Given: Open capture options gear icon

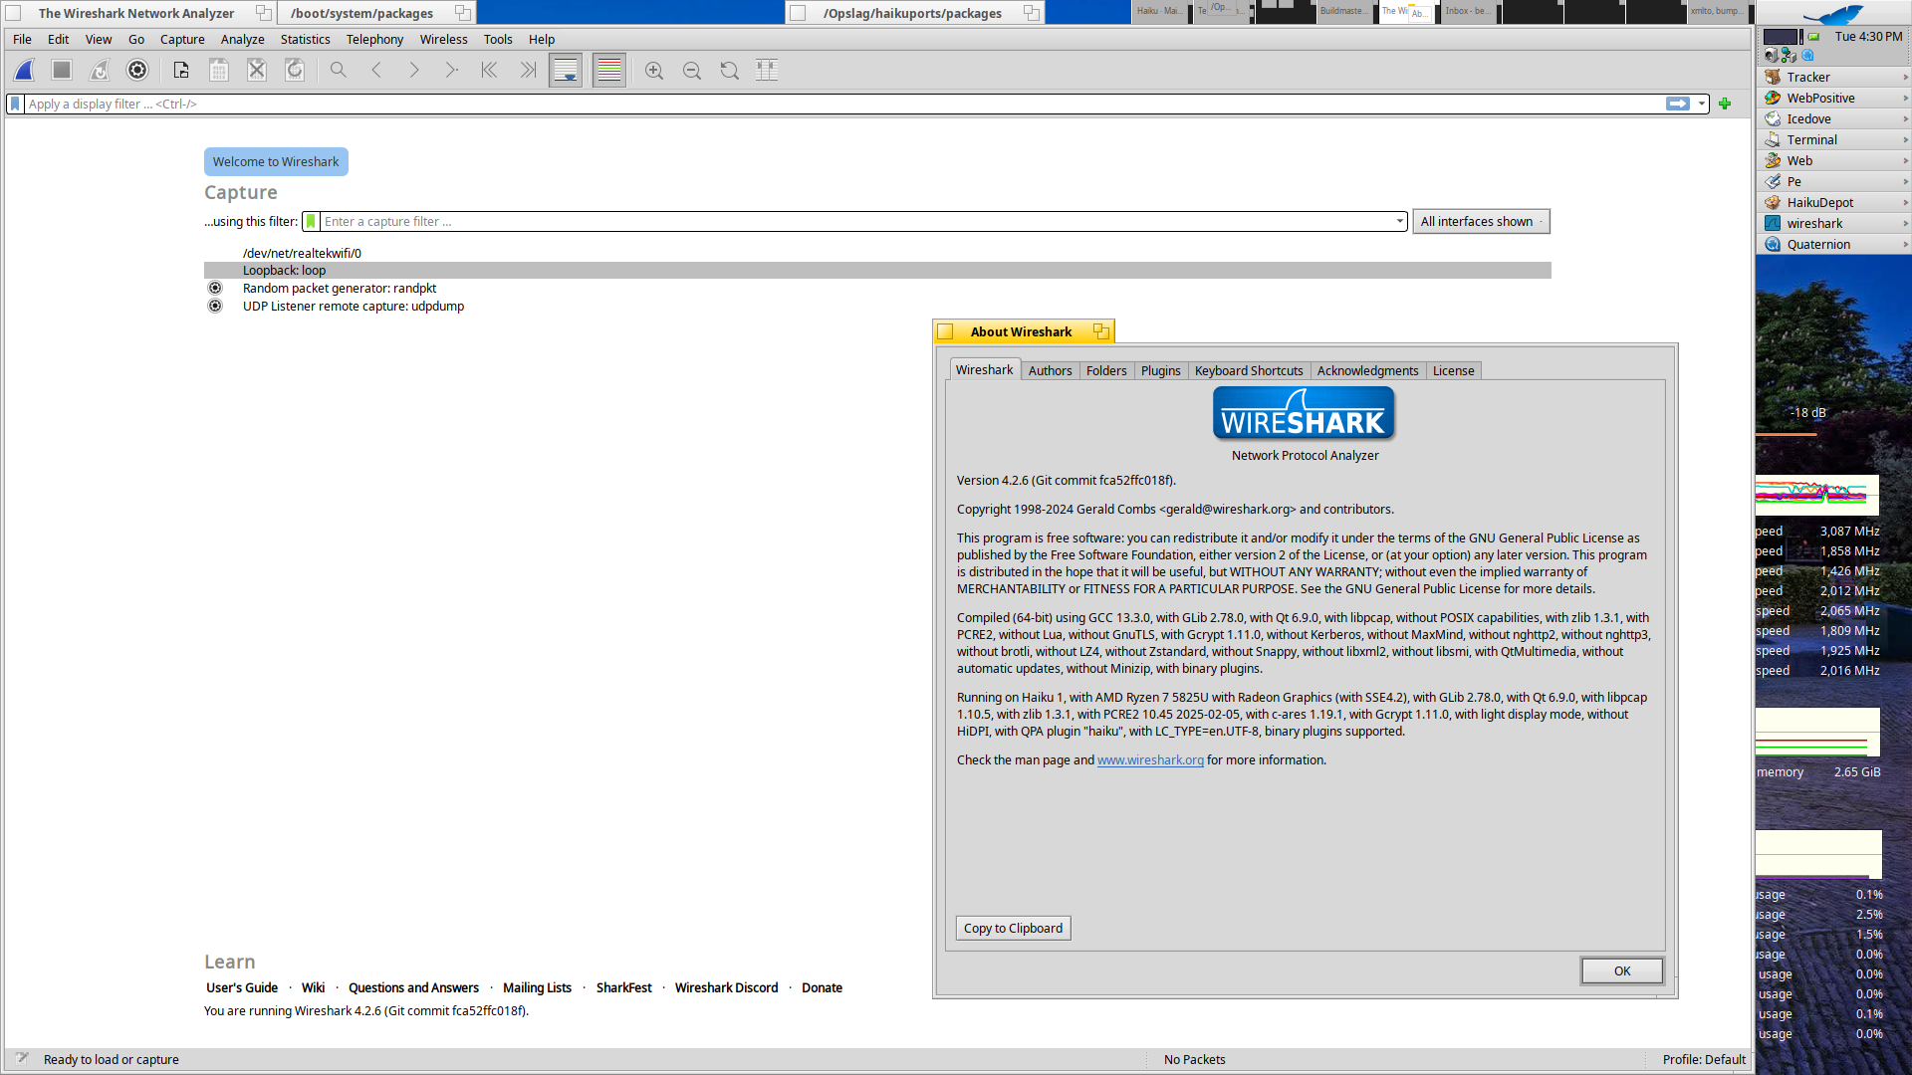Looking at the screenshot, I should point(137,71).
